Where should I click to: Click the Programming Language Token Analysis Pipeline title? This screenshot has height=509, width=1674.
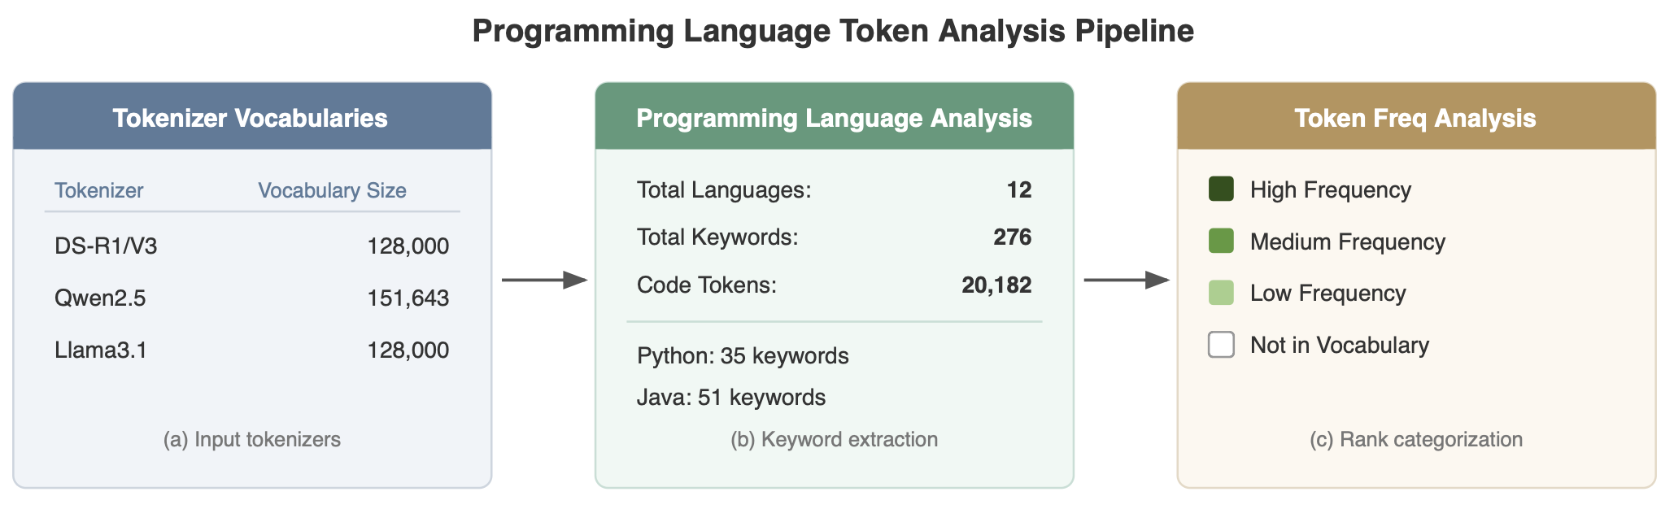tap(833, 31)
